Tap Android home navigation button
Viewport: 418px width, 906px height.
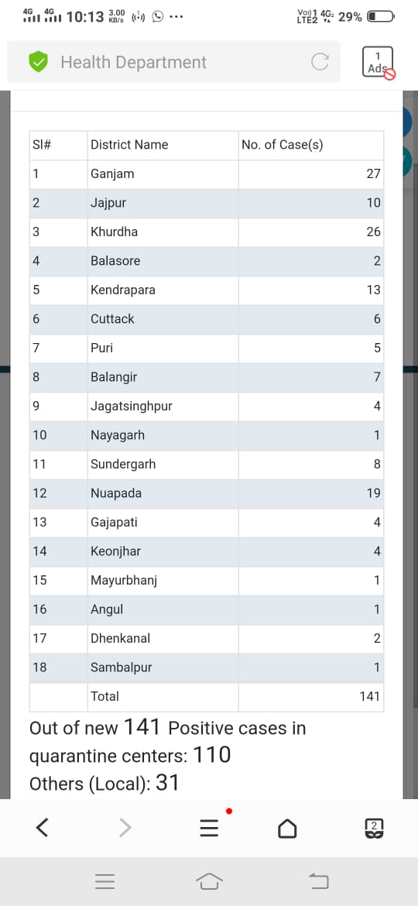[x=209, y=881]
